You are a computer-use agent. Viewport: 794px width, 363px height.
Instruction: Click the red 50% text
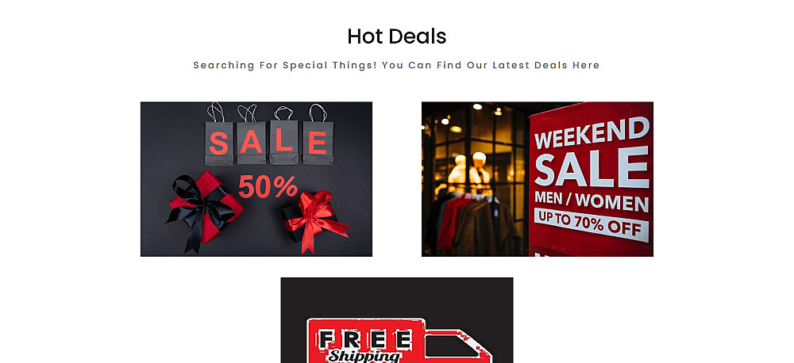[x=268, y=186]
